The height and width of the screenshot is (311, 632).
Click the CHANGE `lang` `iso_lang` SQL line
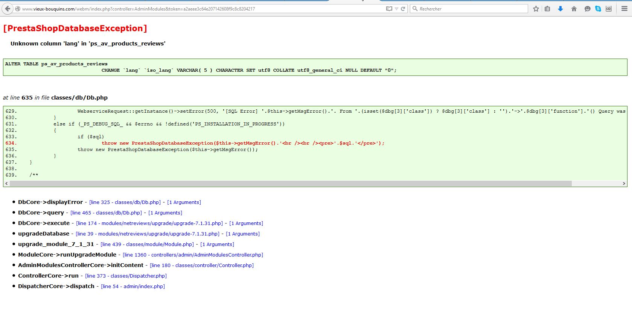[249, 70]
